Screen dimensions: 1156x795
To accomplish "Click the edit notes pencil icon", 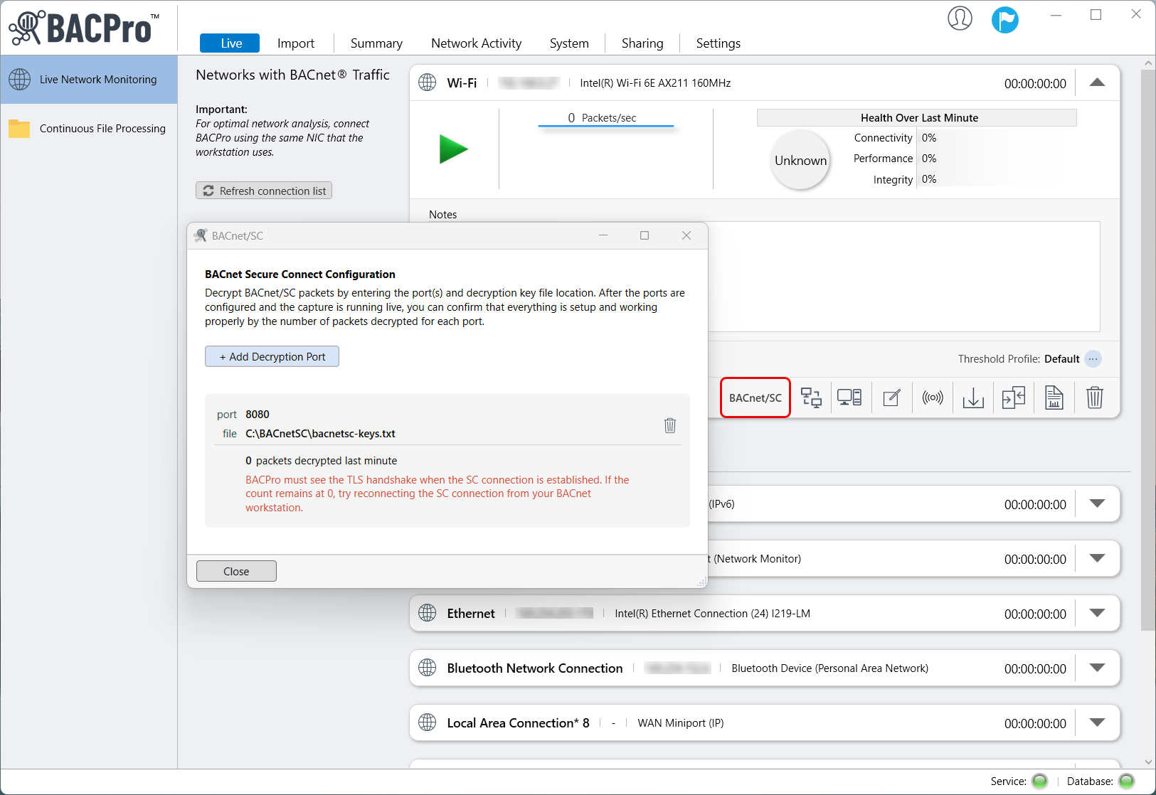I will [x=891, y=397].
